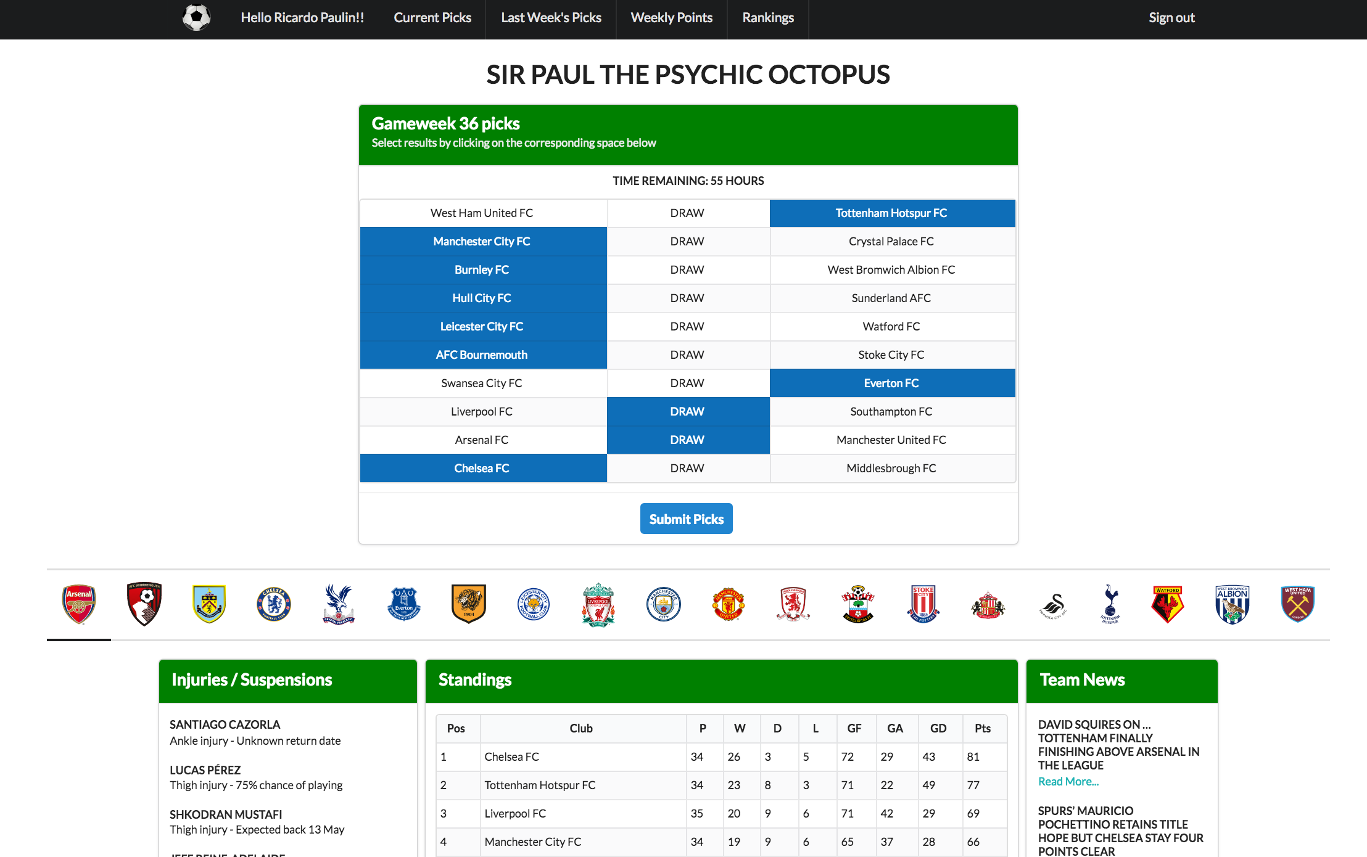Viewport: 1367px width, 857px height.
Task: Select the Watford club crest
Action: pyautogui.click(x=1167, y=604)
